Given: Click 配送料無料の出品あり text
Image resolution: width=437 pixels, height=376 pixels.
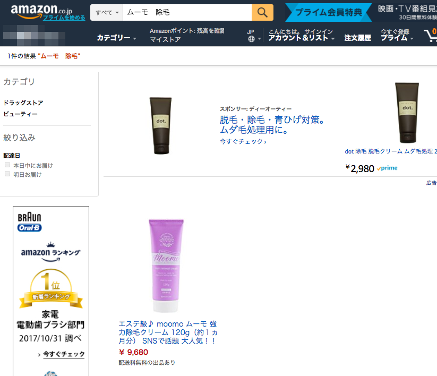Looking at the screenshot, I should point(147,363).
